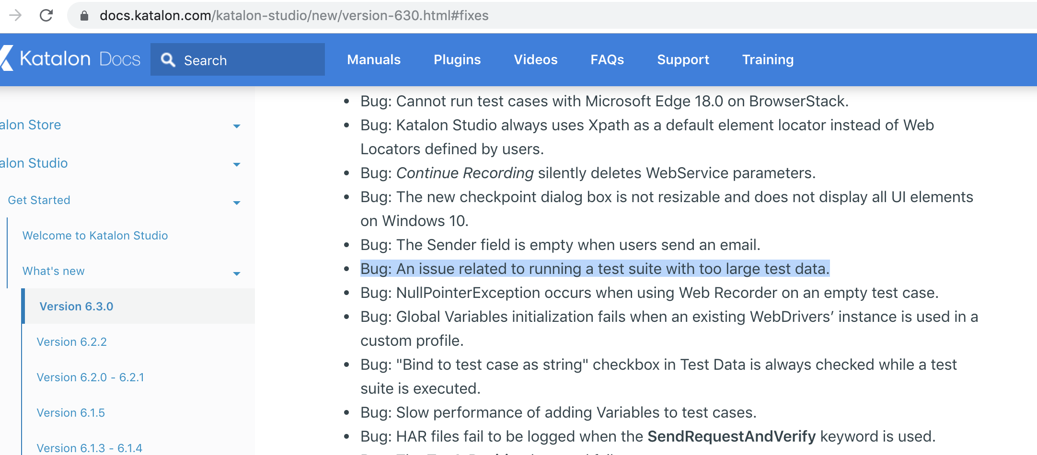Expand the Katalon Store sidebar section

click(x=236, y=126)
